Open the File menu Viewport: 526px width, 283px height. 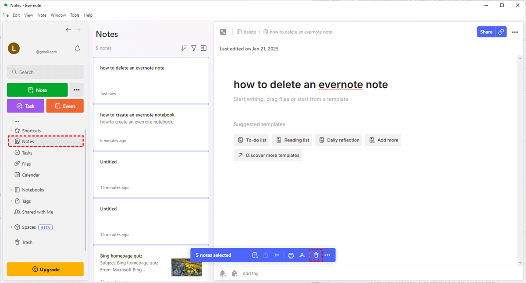point(6,15)
